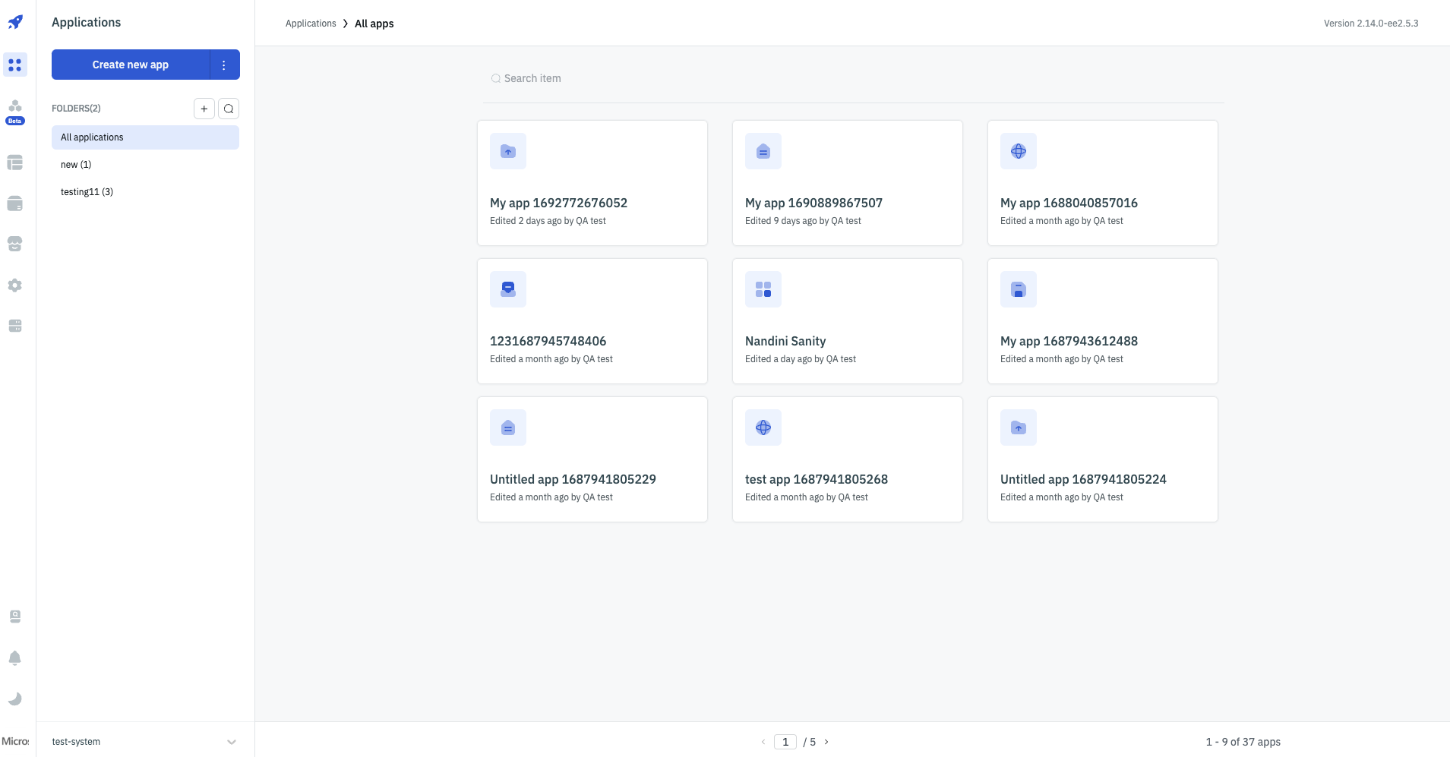Click the add new folder plus icon
1450x757 pixels.
coord(204,109)
